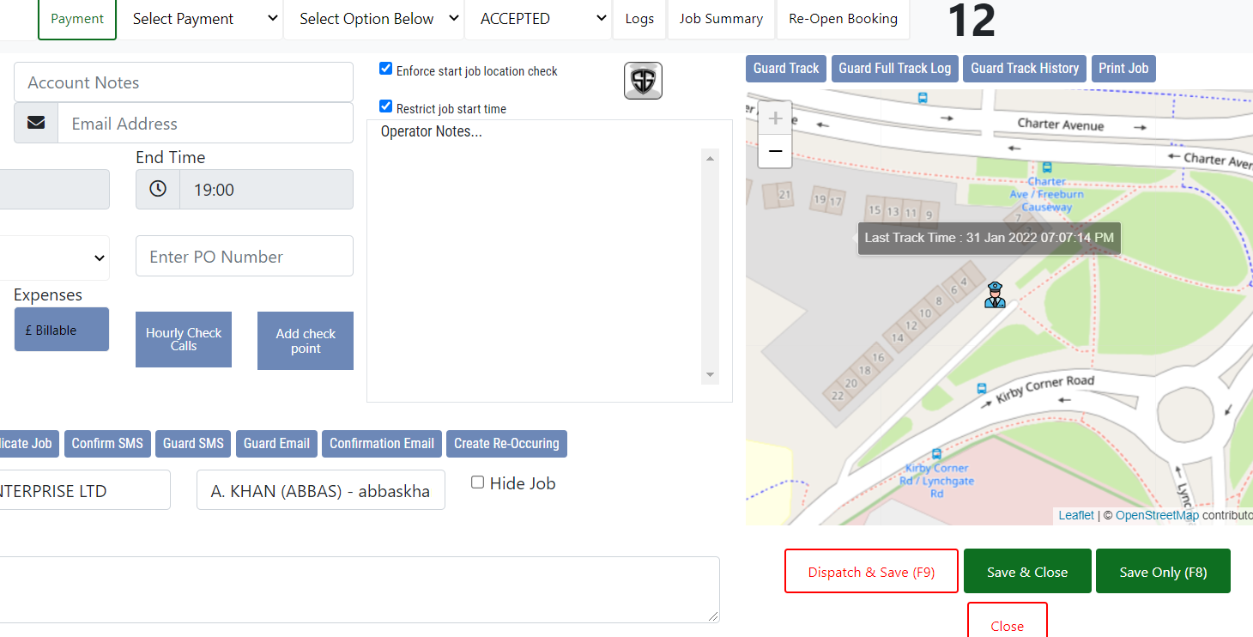
Task: Click the Create Re-Occuring button
Action: tap(506, 444)
